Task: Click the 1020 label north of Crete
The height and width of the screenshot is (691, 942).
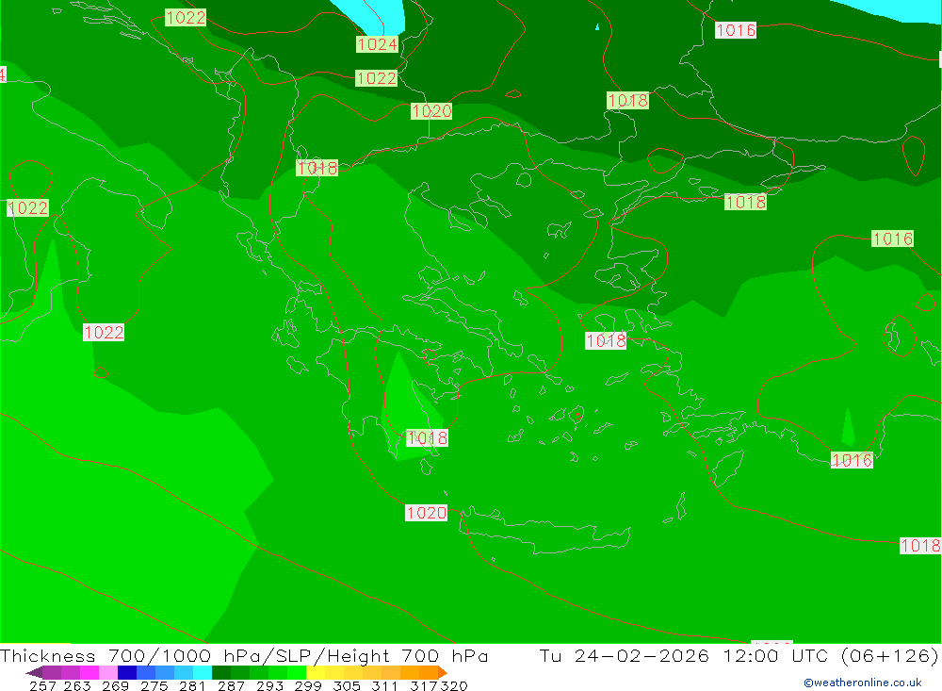Action: [427, 513]
